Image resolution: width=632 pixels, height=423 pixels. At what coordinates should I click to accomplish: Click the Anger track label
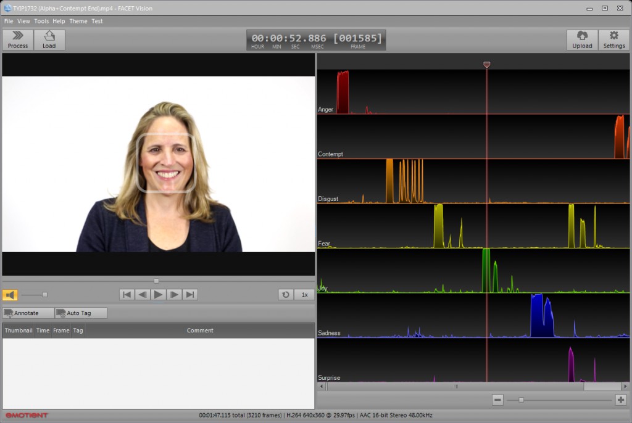(325, 110)
